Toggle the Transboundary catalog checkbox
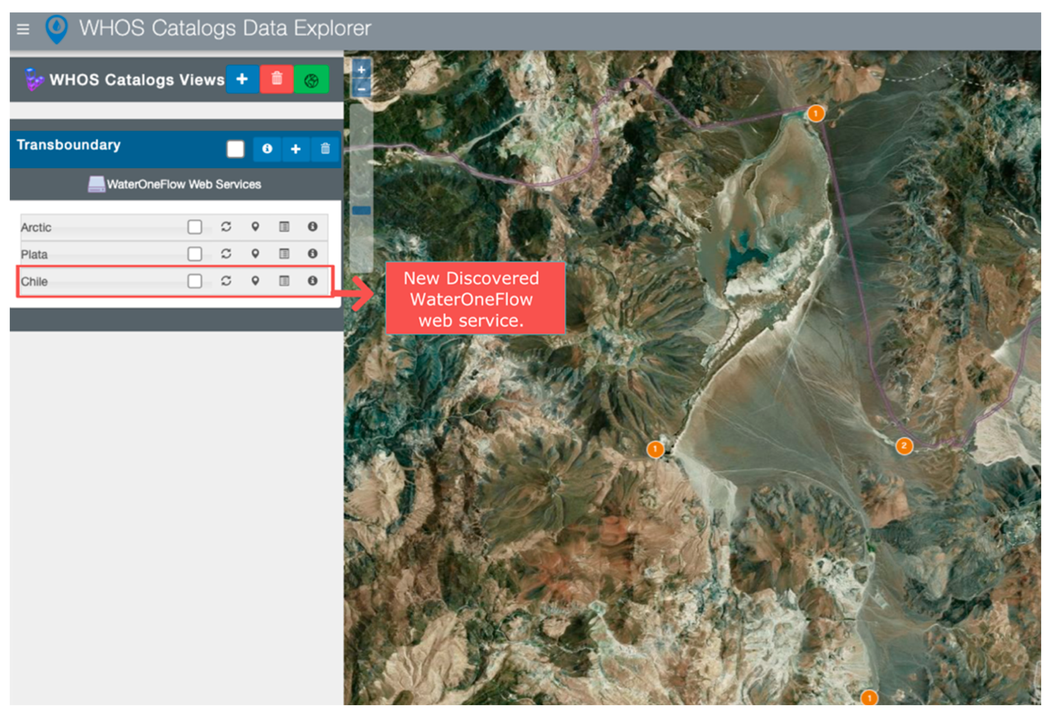1051x712 pixels. click(x=235, y=149)
